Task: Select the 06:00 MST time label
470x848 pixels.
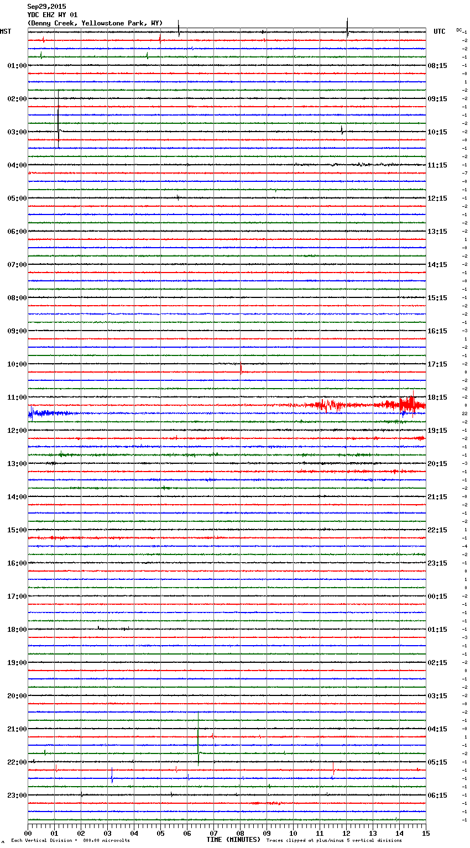Action: [17, 232]
